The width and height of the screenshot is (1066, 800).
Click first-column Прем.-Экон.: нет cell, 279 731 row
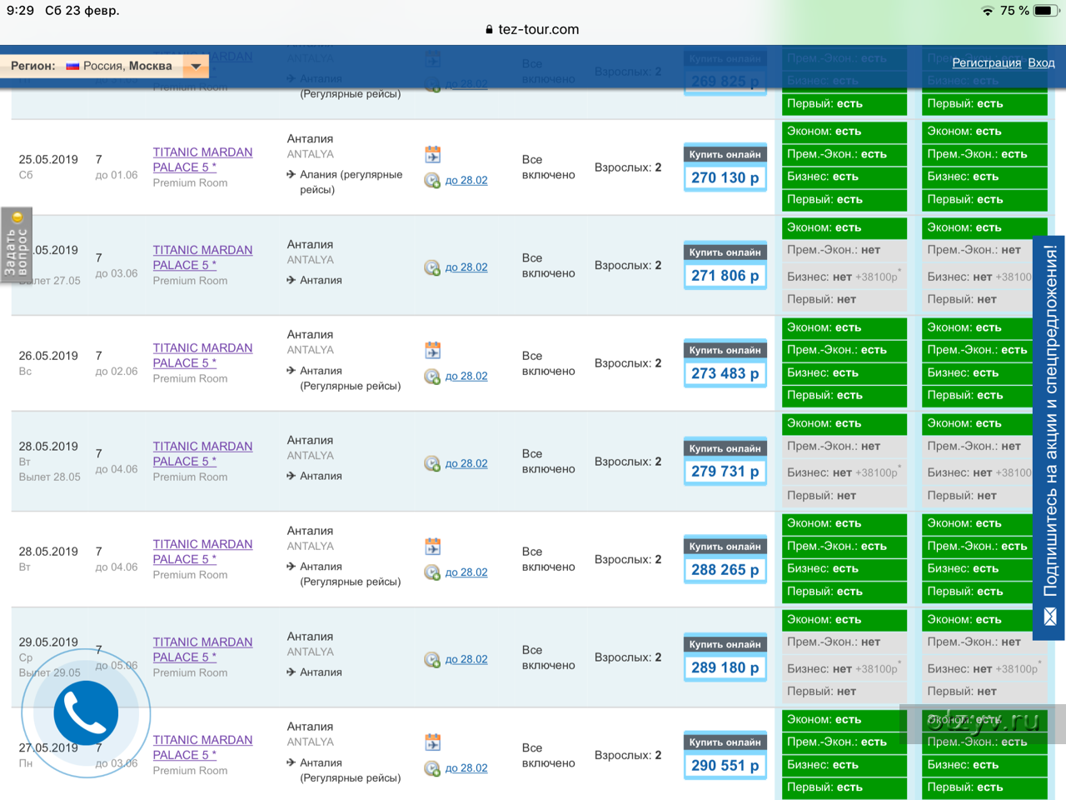pyautogui.click(x=844, y=447)
